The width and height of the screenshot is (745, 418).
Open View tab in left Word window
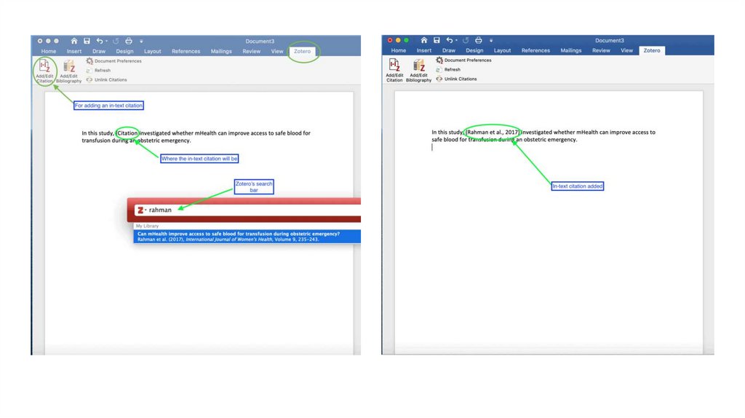tap(277, 52)
